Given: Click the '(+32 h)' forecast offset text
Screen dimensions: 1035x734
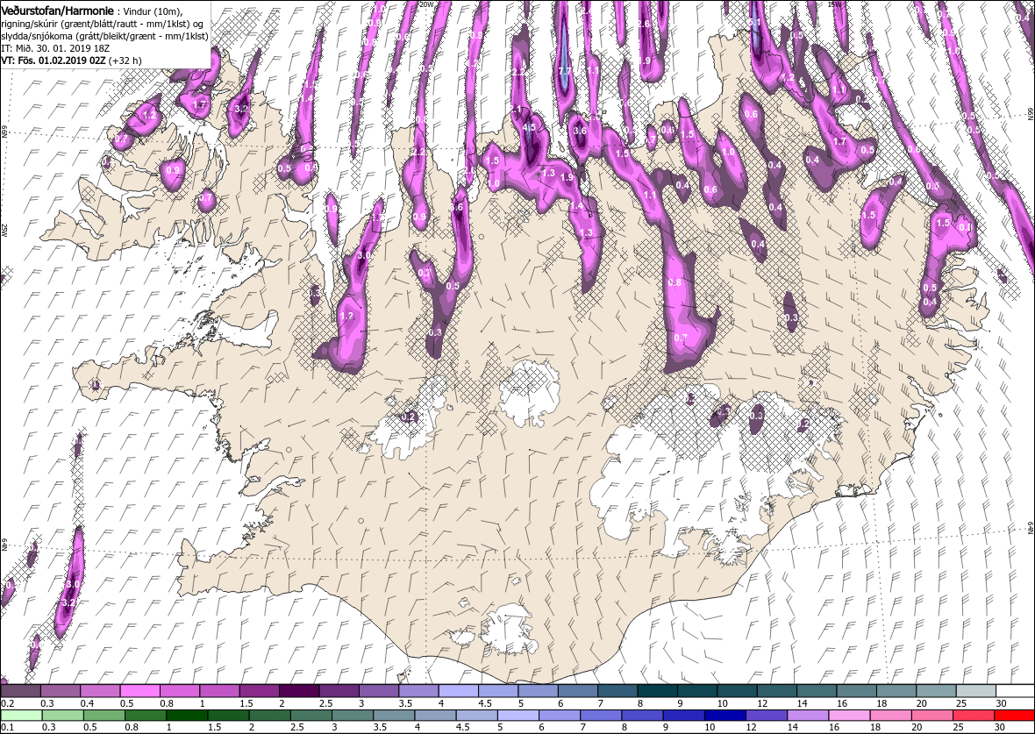Looking at the screenshot, I should 125,61.
